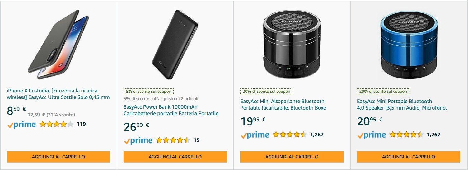Screen dimensions: 468x170
Task: Open the iPhone X Custodia product title
Action: point(58,94)
